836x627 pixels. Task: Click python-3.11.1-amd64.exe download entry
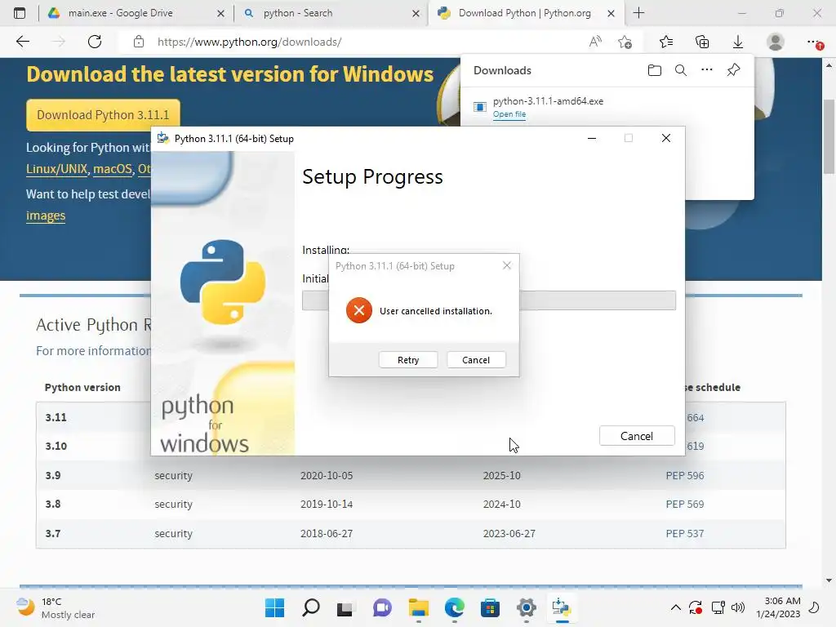pos(548,100)
